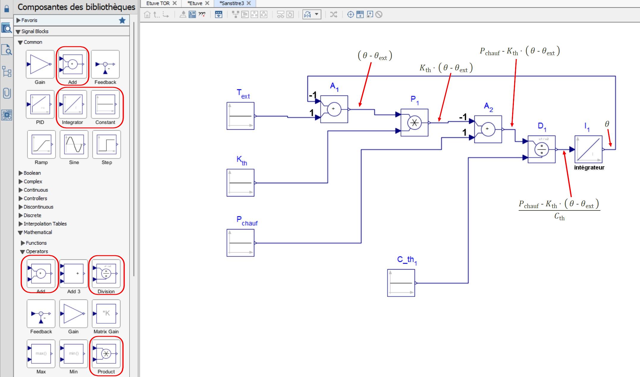This screenshot has width=640, height=377.
Task: Select the T_ext constant block on canvas
Action: tap(240, 116)
